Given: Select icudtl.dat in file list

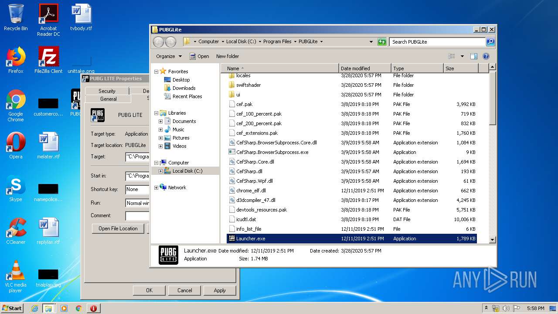Looking at the screenshot, I should [352, 219].
